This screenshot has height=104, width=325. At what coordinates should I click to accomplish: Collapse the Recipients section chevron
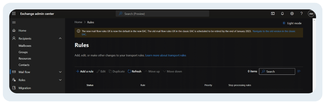click(x=60, y=39)
